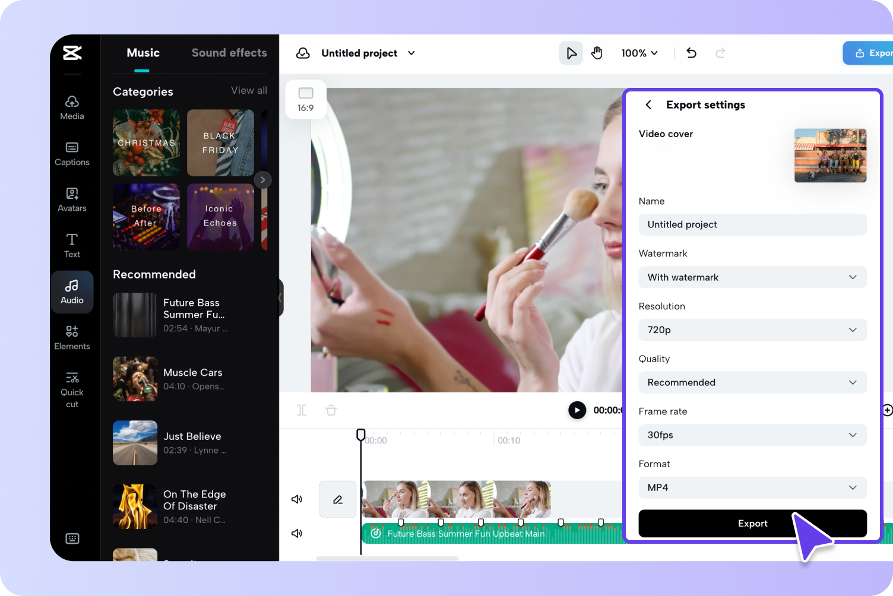This screenshot has width=893, height=596.
Task: Select the video clip on timeline
Action: [456, 499]
